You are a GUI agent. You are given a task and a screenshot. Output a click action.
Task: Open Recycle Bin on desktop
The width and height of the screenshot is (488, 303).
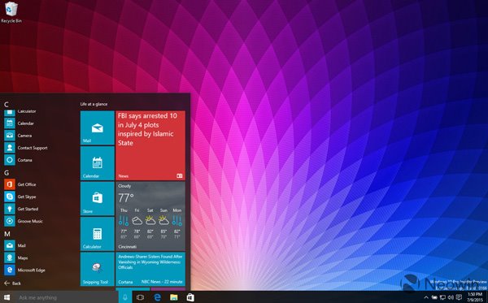[x=11, y=12]
